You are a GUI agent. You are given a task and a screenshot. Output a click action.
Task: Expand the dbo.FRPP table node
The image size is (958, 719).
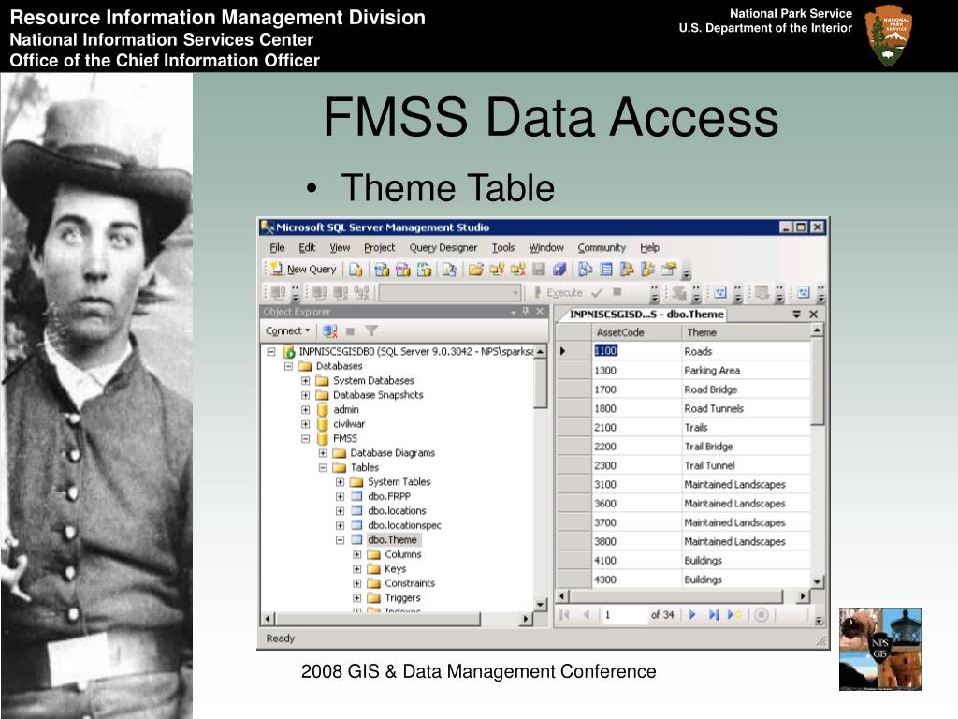[x=340, y=496]
